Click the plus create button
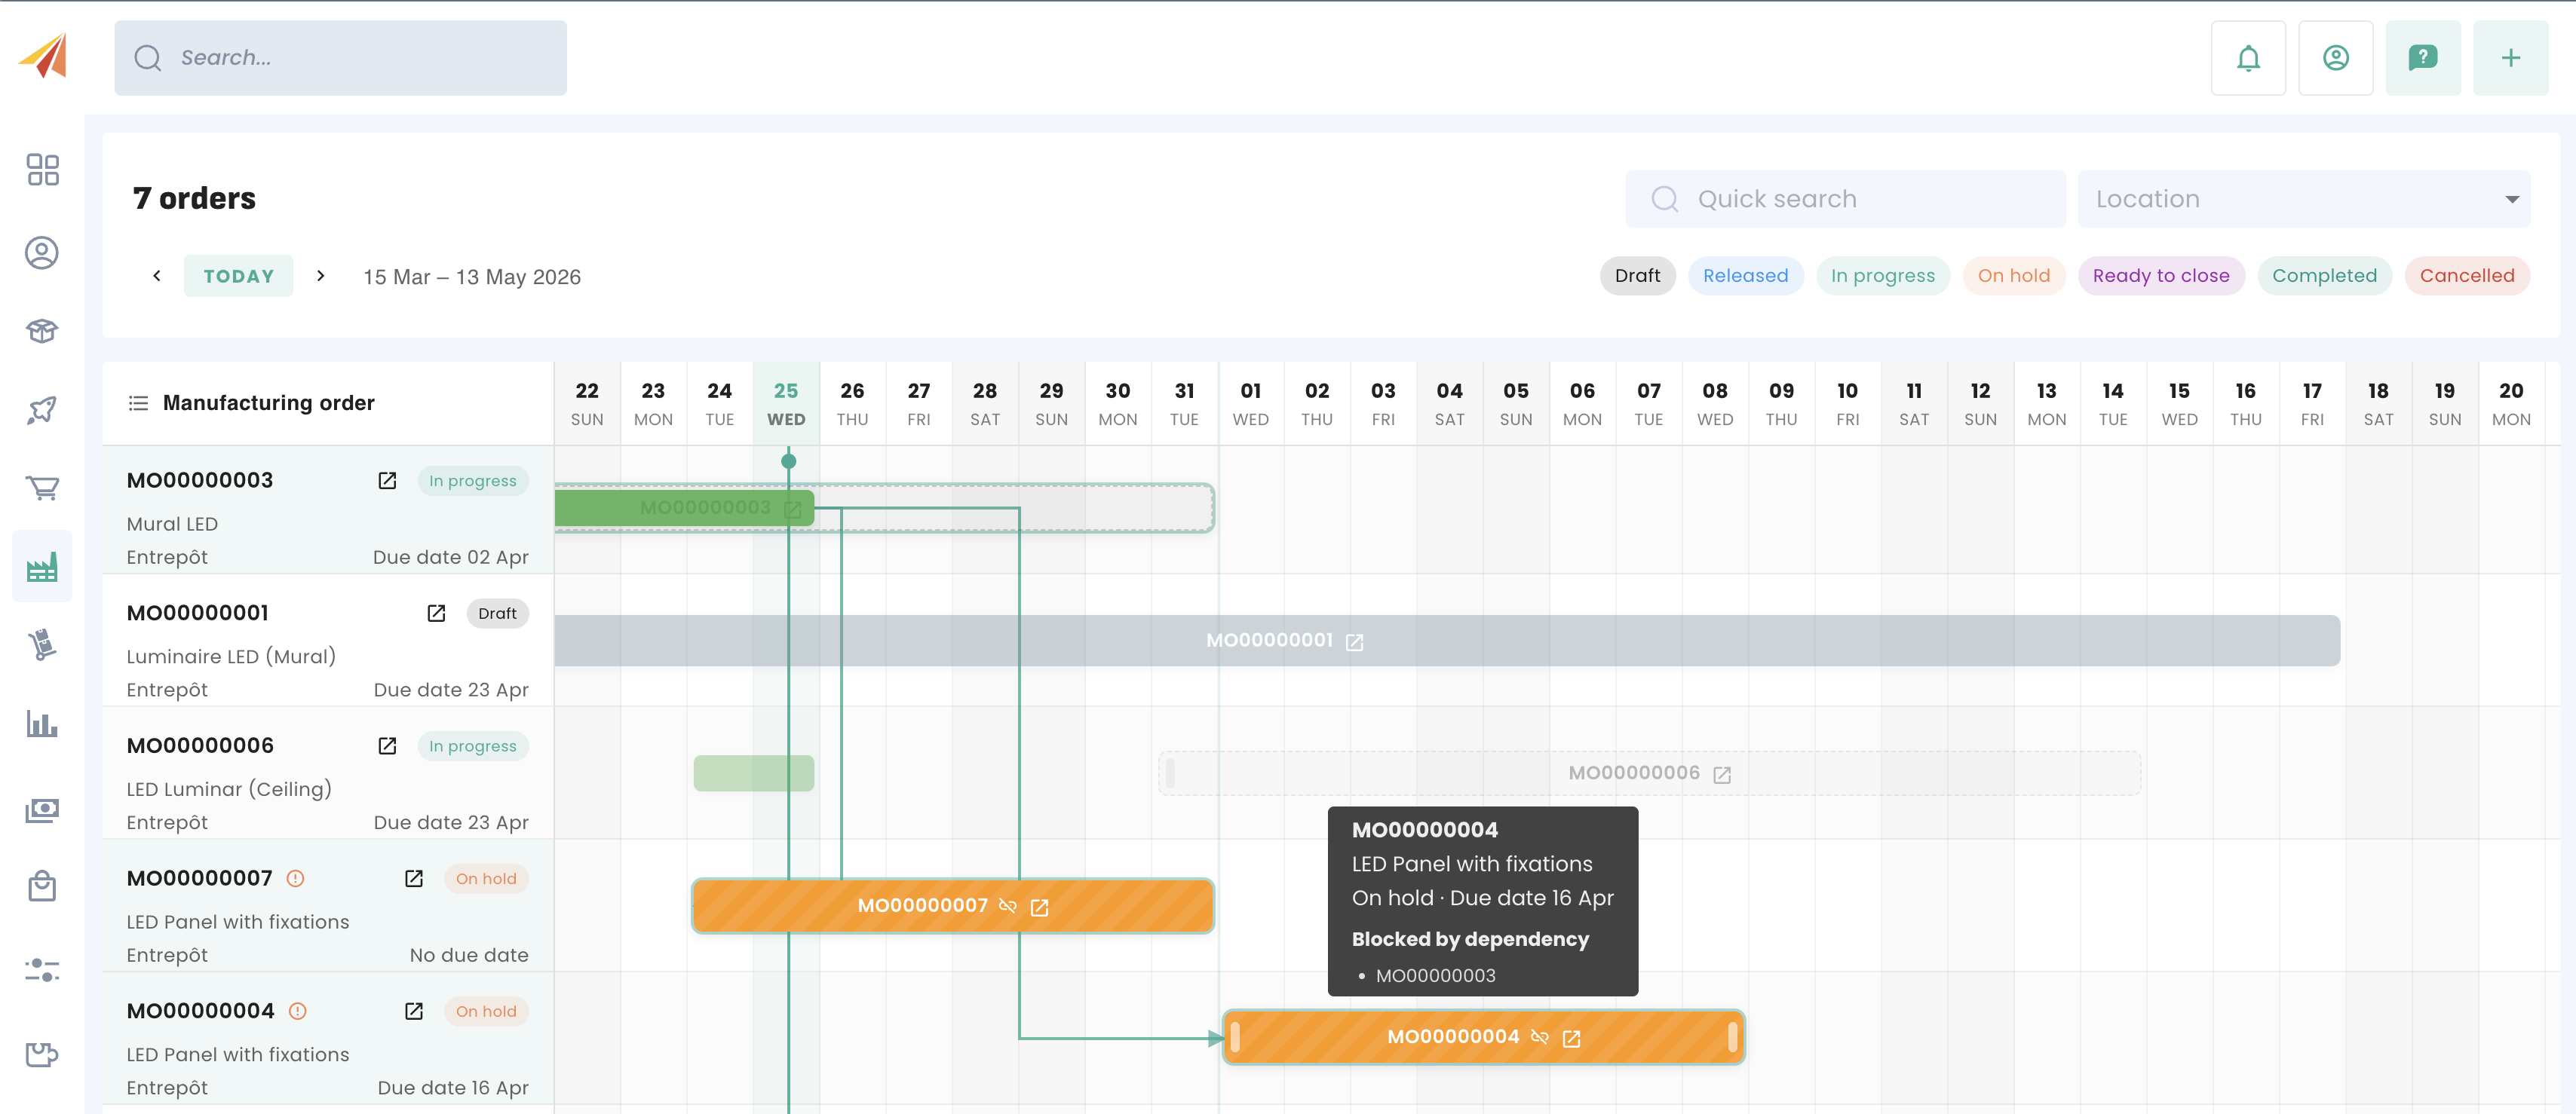The width and height of the screenshot is (2576, 1114). point(2510,58)
